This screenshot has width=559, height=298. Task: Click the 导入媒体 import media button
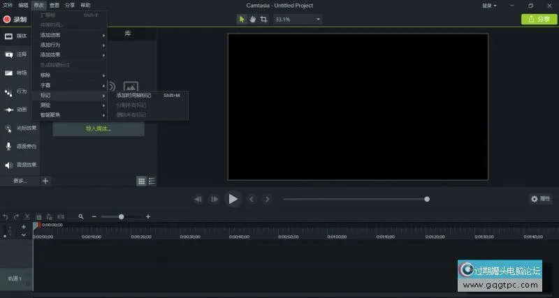click(98, 128)
